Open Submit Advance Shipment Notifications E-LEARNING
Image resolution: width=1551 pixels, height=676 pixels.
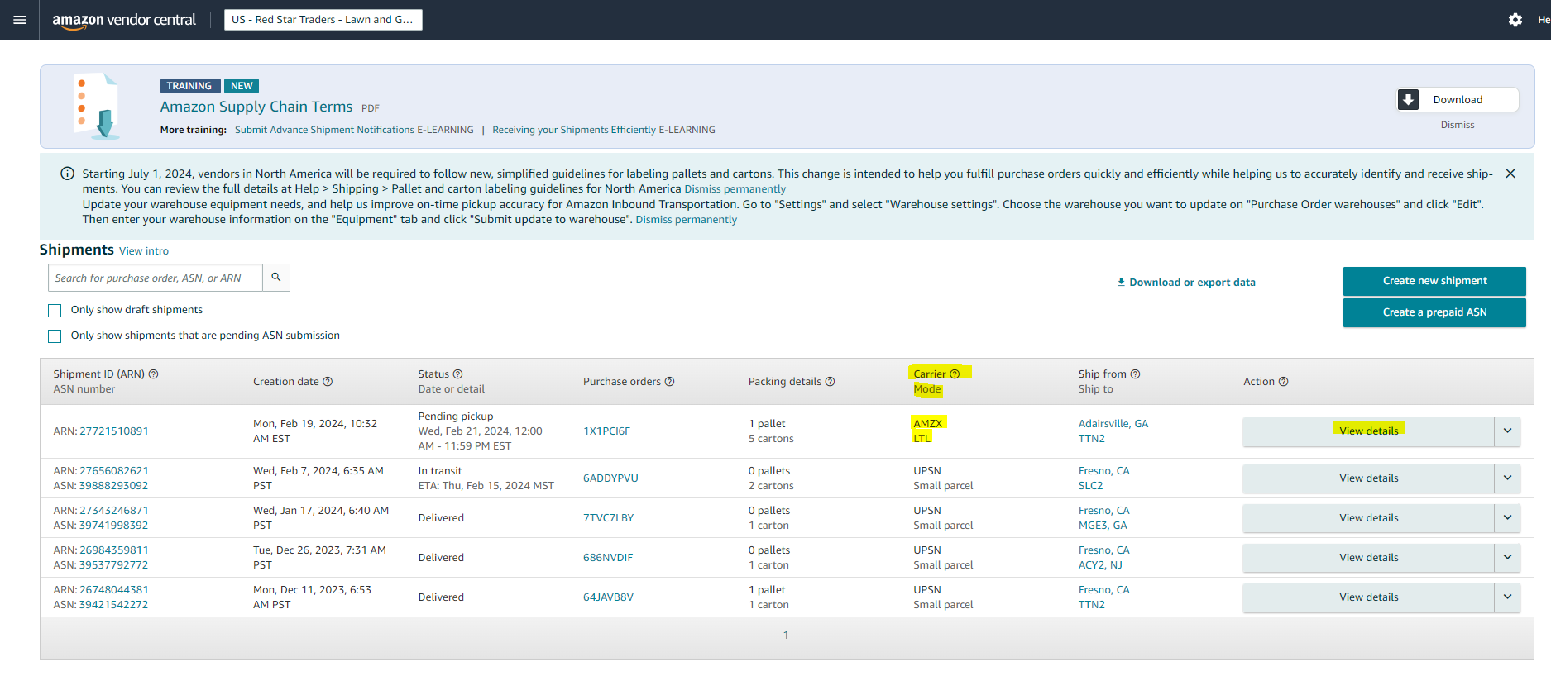pos(354,130)
